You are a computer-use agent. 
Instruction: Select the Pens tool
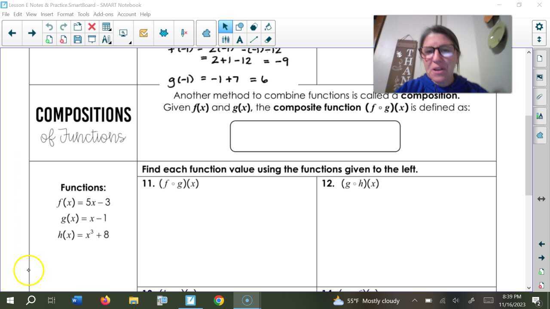tap(225, 39)
